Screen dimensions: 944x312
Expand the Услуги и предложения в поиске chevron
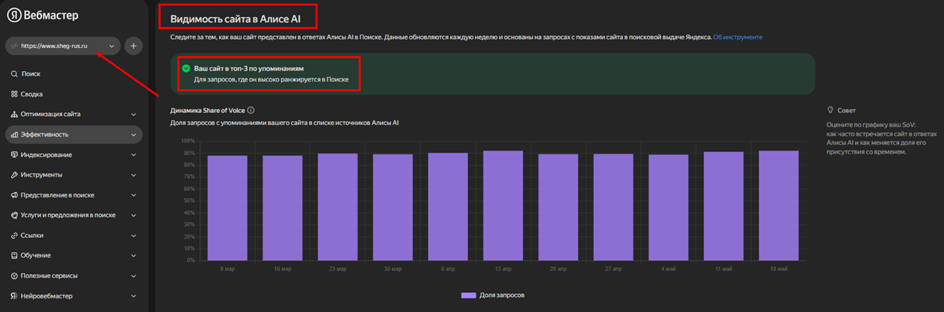pos(134,215)
